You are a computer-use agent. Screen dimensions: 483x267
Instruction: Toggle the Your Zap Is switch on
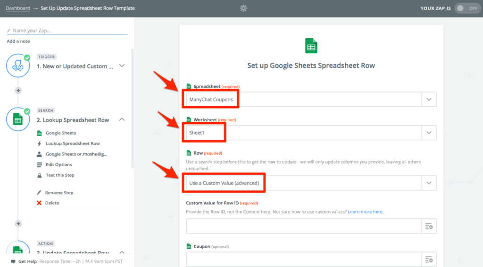coord(466,8)
